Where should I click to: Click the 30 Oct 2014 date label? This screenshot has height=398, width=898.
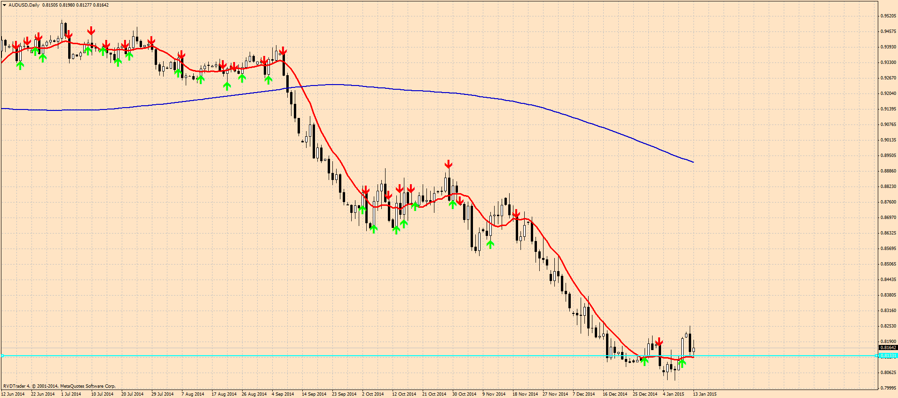pyautogui.click(x=465, y=394)
